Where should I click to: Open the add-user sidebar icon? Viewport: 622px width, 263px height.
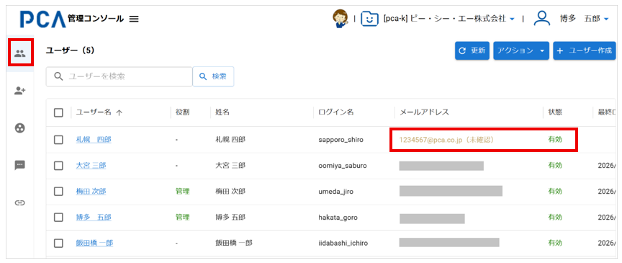(20, 91)
